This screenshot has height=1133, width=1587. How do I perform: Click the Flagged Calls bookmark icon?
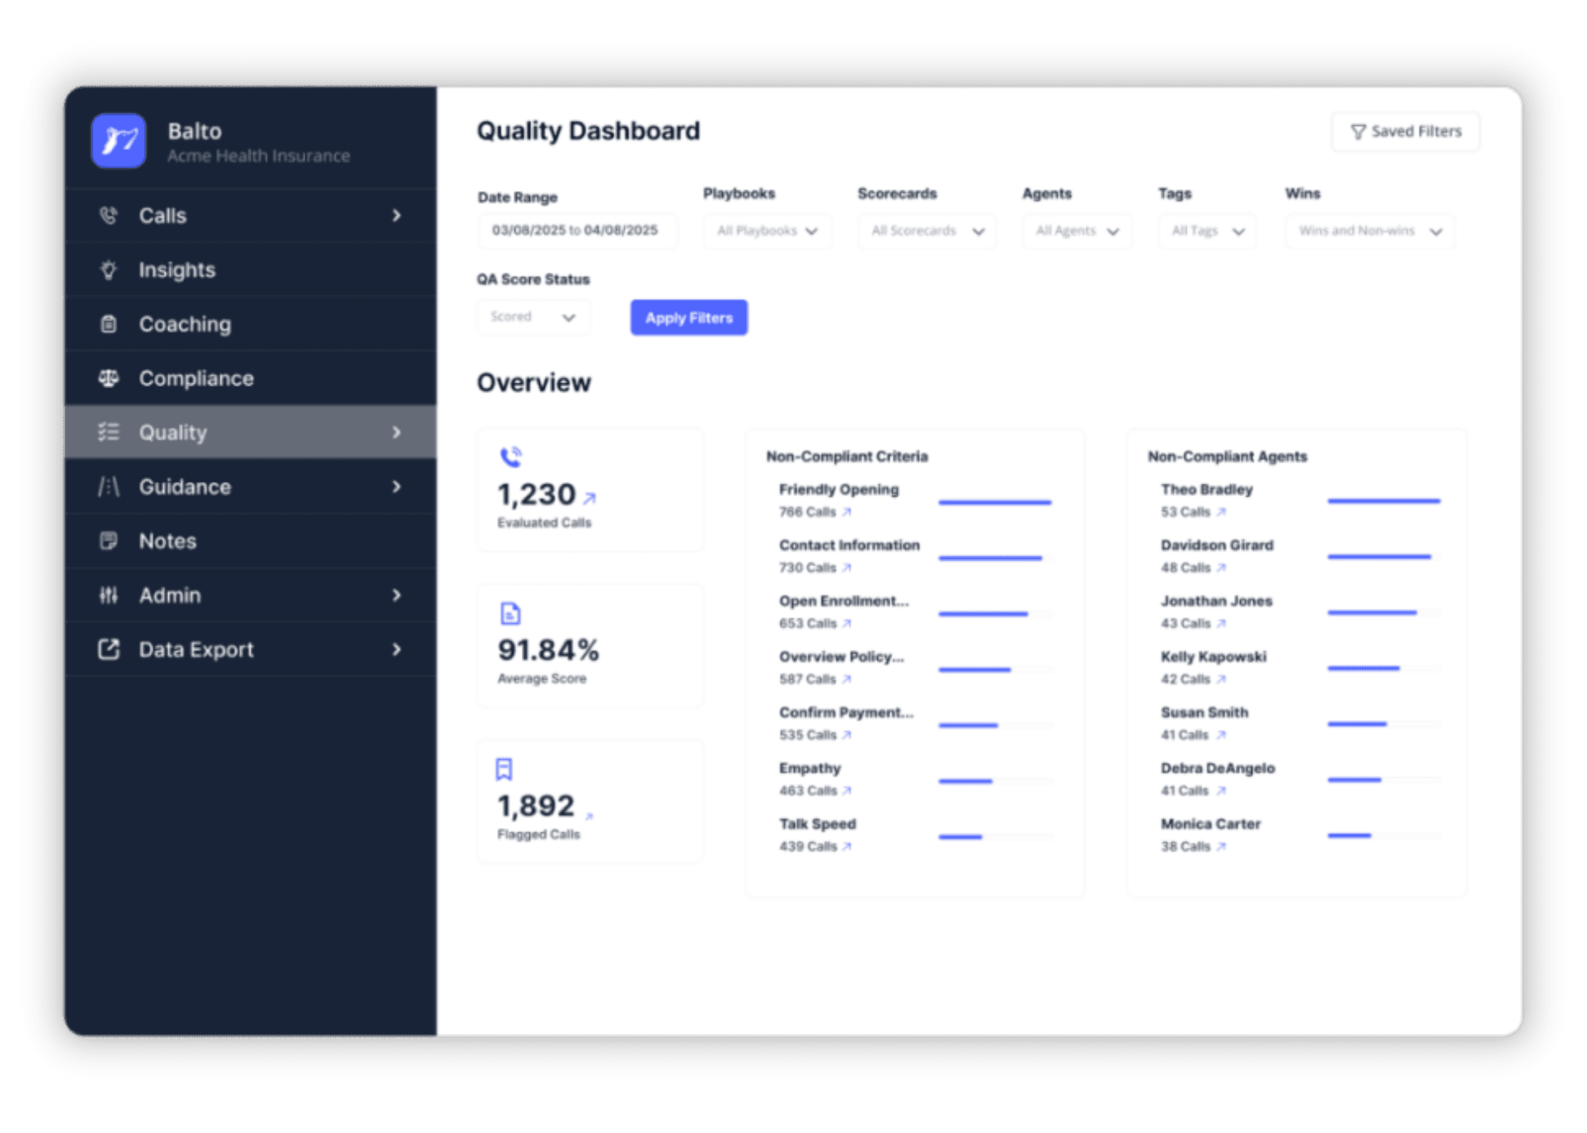coord(504,769)
